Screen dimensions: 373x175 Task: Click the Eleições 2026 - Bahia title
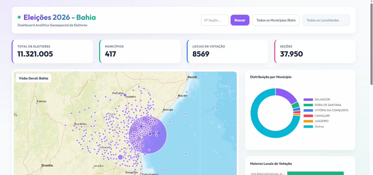tap(60, 17)
